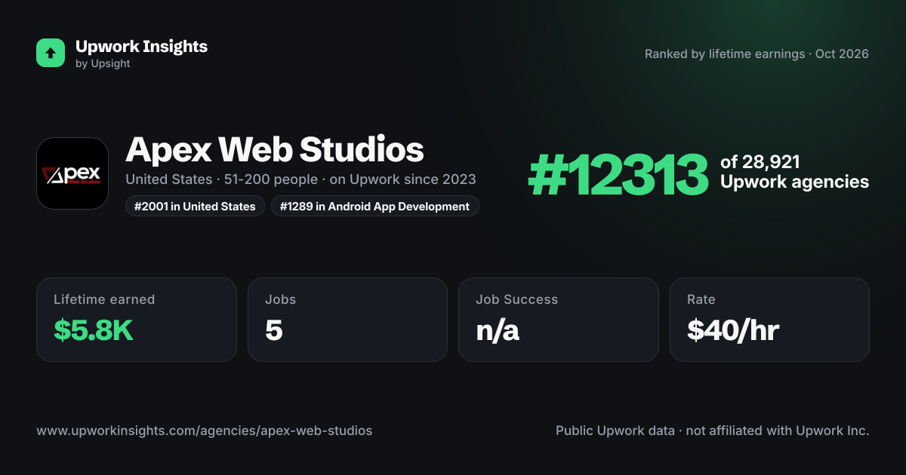Select the Job Success n/a card
This screenshot has width=906, height=475.
(559, 320)
